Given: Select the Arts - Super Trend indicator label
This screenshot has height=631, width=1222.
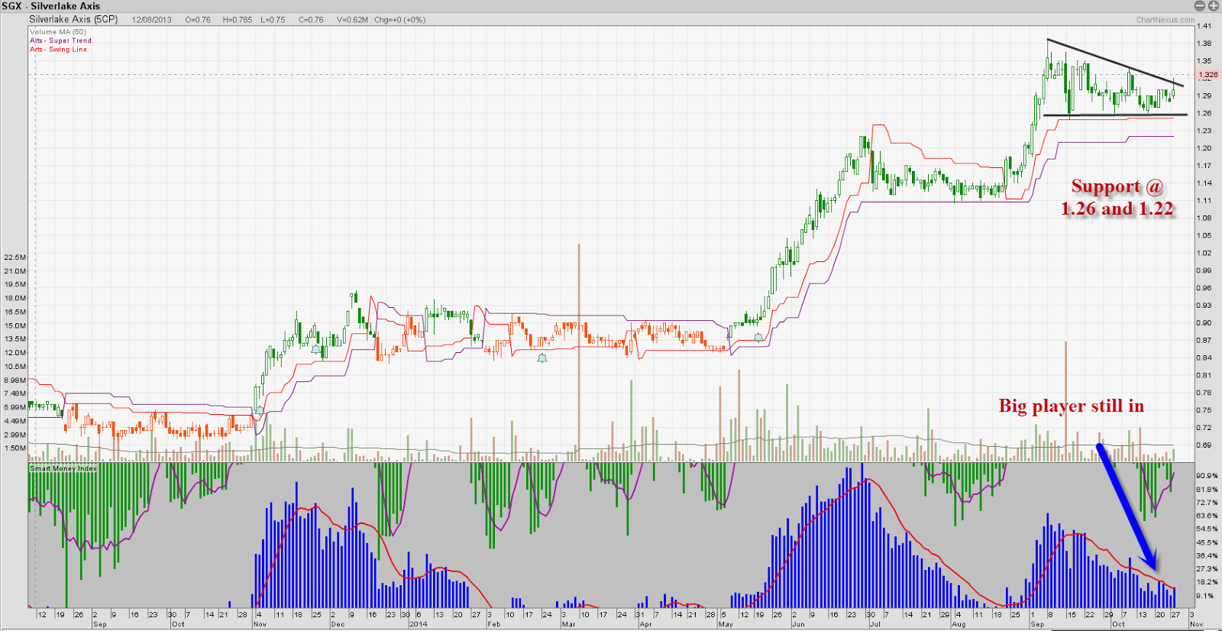Looking at the screenshot, I should pos(60,40).
